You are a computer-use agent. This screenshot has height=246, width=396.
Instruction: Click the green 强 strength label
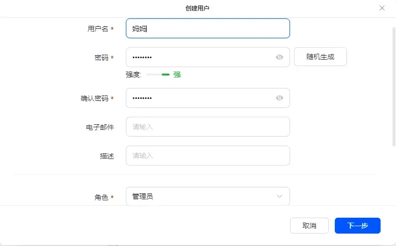pyautogui.click(x=177, y=75)
